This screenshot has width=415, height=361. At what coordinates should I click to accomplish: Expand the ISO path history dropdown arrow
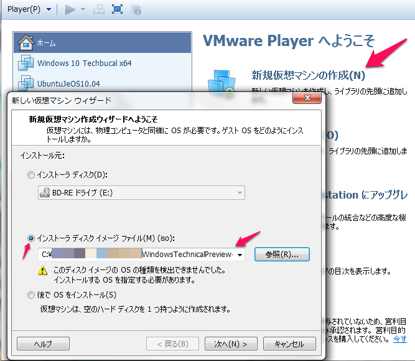tap(240, 255)
